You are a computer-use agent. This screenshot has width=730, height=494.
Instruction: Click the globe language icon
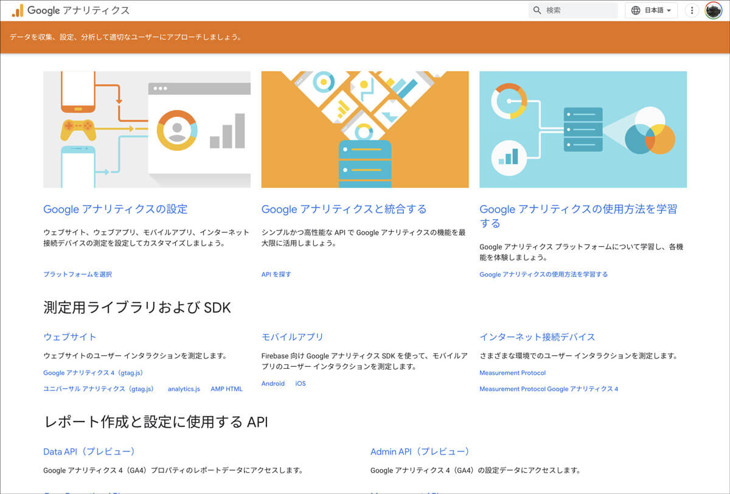pyautogui.click(x=636, y=10)
